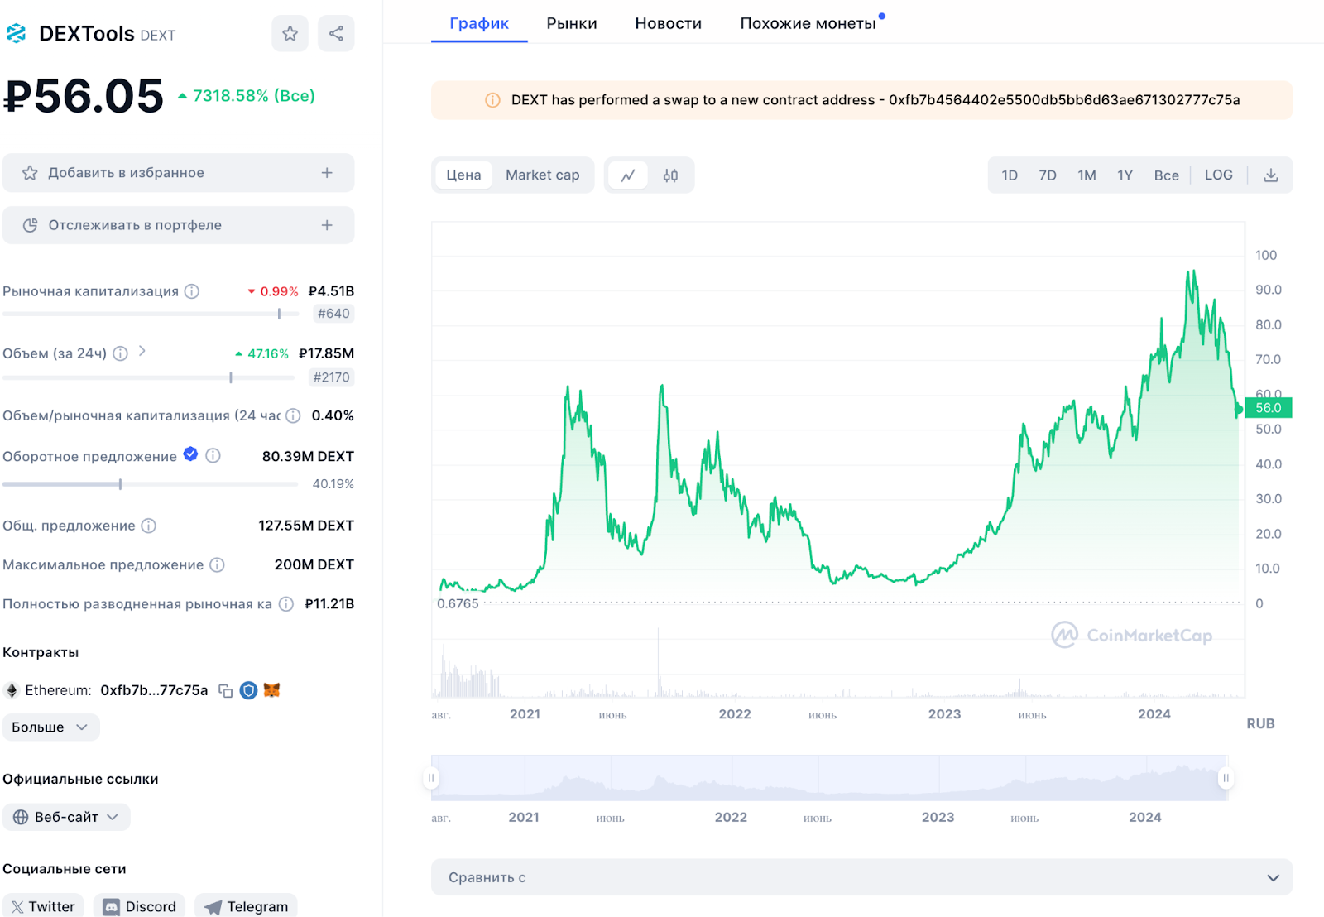Open the Новости tab
Viewport: 1324px width, 917px height.
668,23
